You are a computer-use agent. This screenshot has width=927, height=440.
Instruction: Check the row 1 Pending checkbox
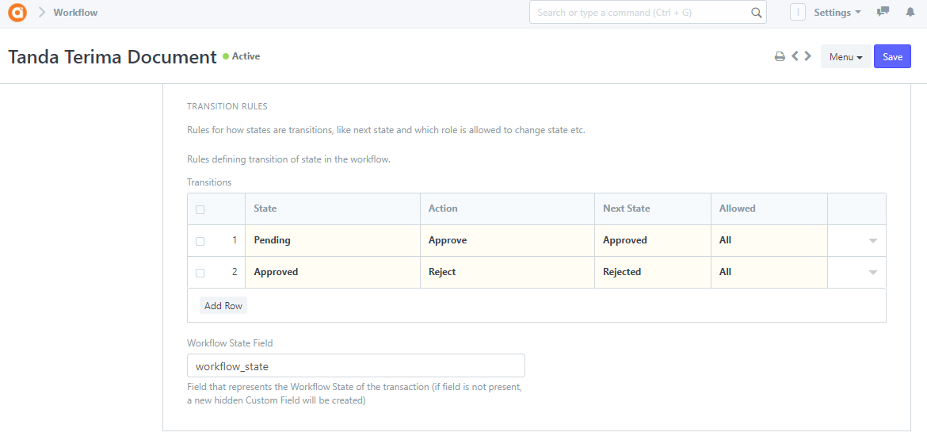tap(200, 241)
